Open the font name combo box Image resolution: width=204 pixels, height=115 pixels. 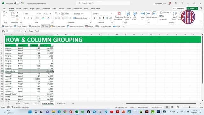(x=31, y=14)
